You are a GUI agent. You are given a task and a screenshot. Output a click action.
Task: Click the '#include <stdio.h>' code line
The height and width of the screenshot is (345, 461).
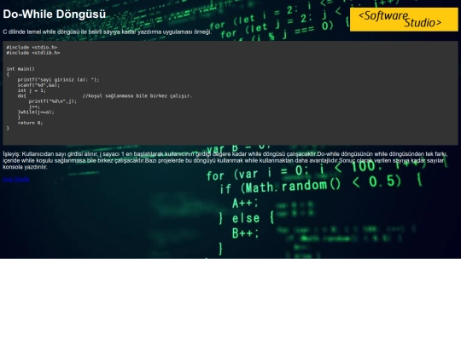(32, 47)
